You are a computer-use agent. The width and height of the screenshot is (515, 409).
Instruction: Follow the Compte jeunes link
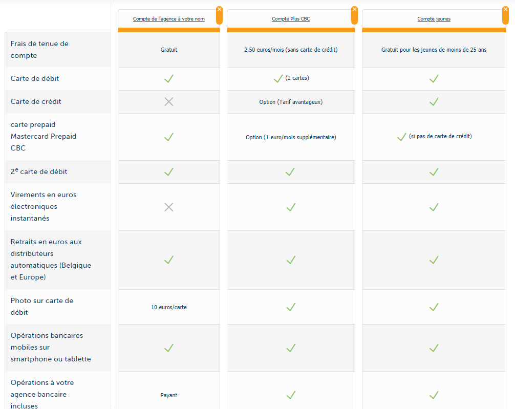434,19
